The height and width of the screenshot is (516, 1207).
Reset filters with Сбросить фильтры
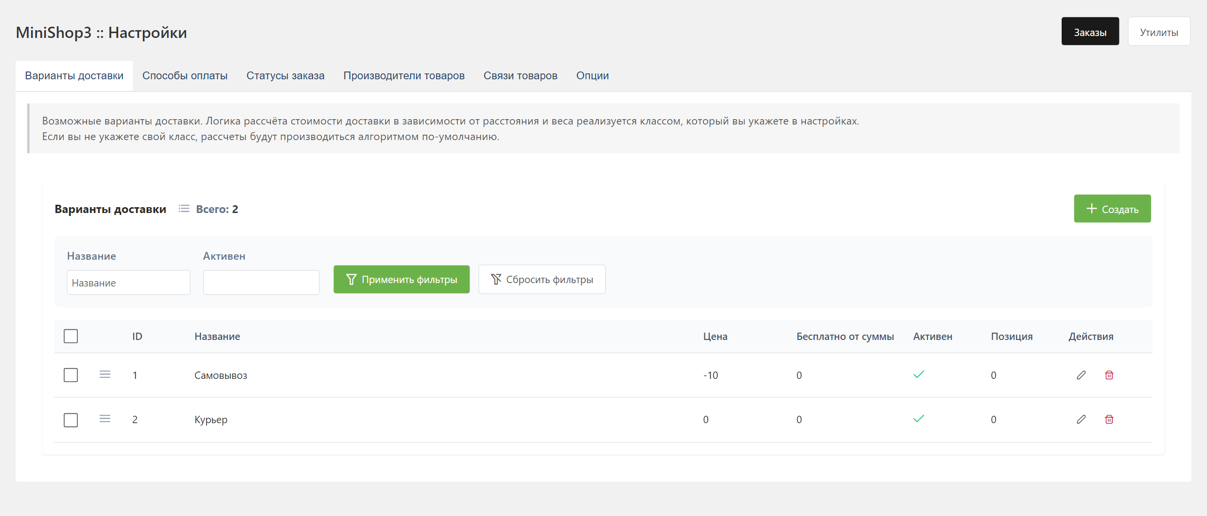(x=542, y=279)
